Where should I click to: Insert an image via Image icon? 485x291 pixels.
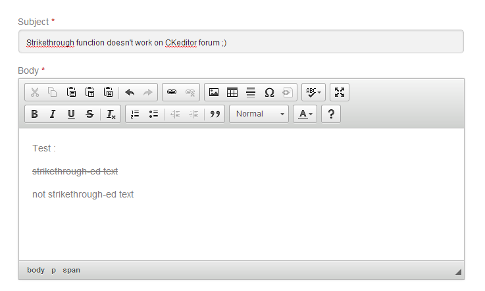(214, 92)
